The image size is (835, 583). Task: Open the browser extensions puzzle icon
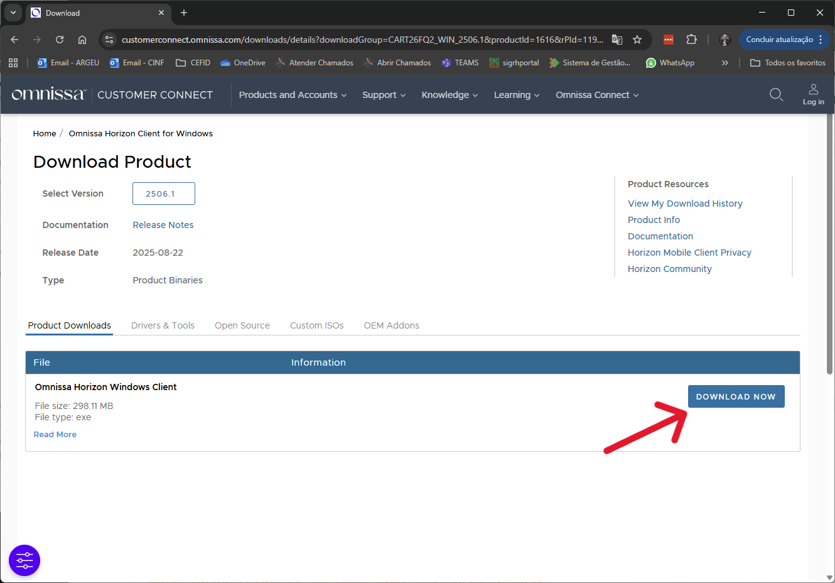[691, 40]
